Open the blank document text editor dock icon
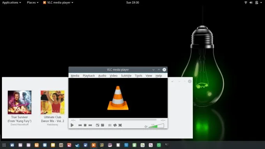Screen dimensions: 265x149 point(118,145)
